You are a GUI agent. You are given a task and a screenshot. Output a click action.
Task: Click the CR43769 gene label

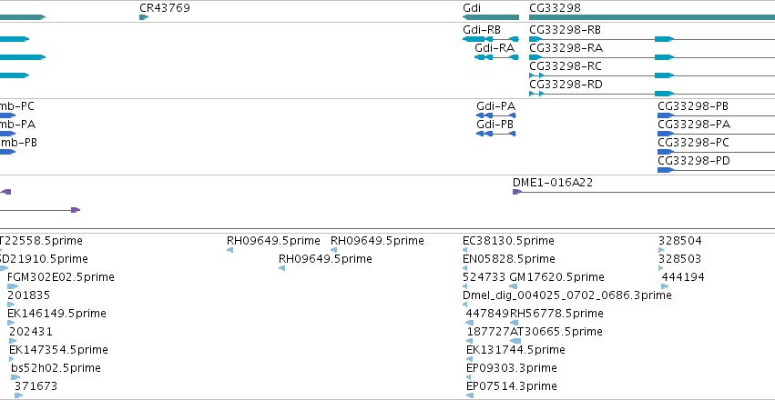point(165,8)
